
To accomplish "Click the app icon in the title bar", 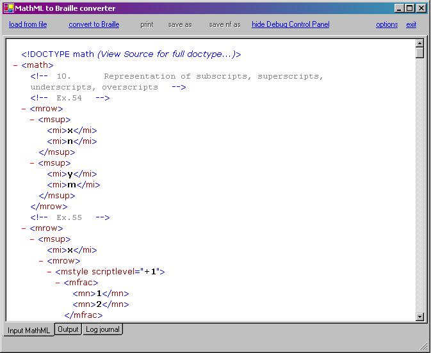I will tap(8, 8).
